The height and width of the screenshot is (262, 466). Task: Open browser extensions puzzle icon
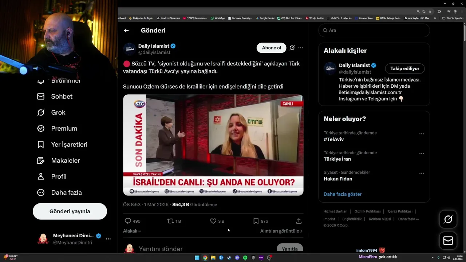coord(439,11)
